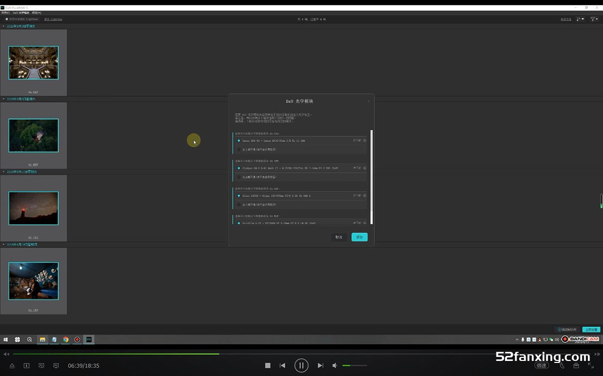603x376 pixels.
Task: Click the Lightroom link in the toolbar
Action: [53, 19]
